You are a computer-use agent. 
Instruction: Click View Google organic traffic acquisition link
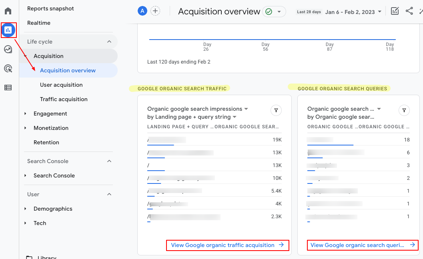[x=227, y=245]
